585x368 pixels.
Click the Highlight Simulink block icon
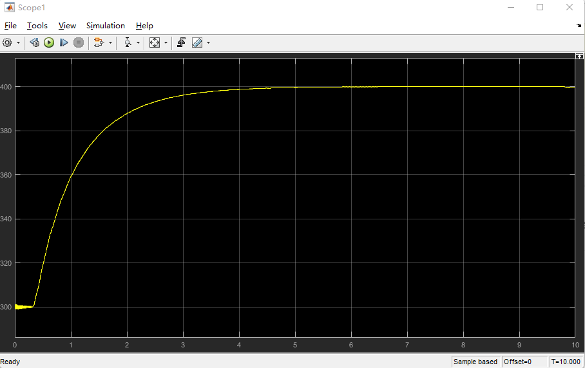click(99, 42)
